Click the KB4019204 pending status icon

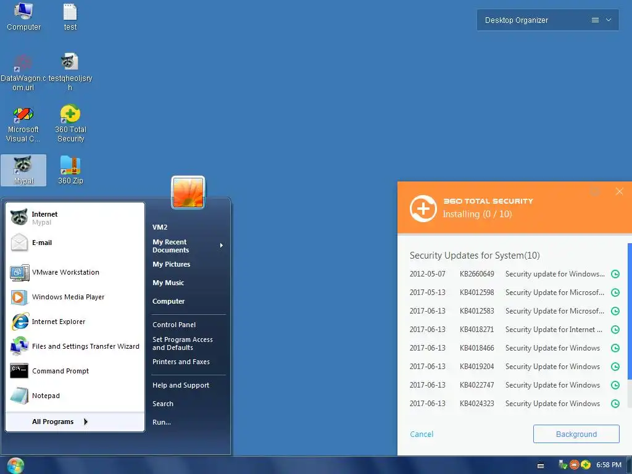[615, 367]
